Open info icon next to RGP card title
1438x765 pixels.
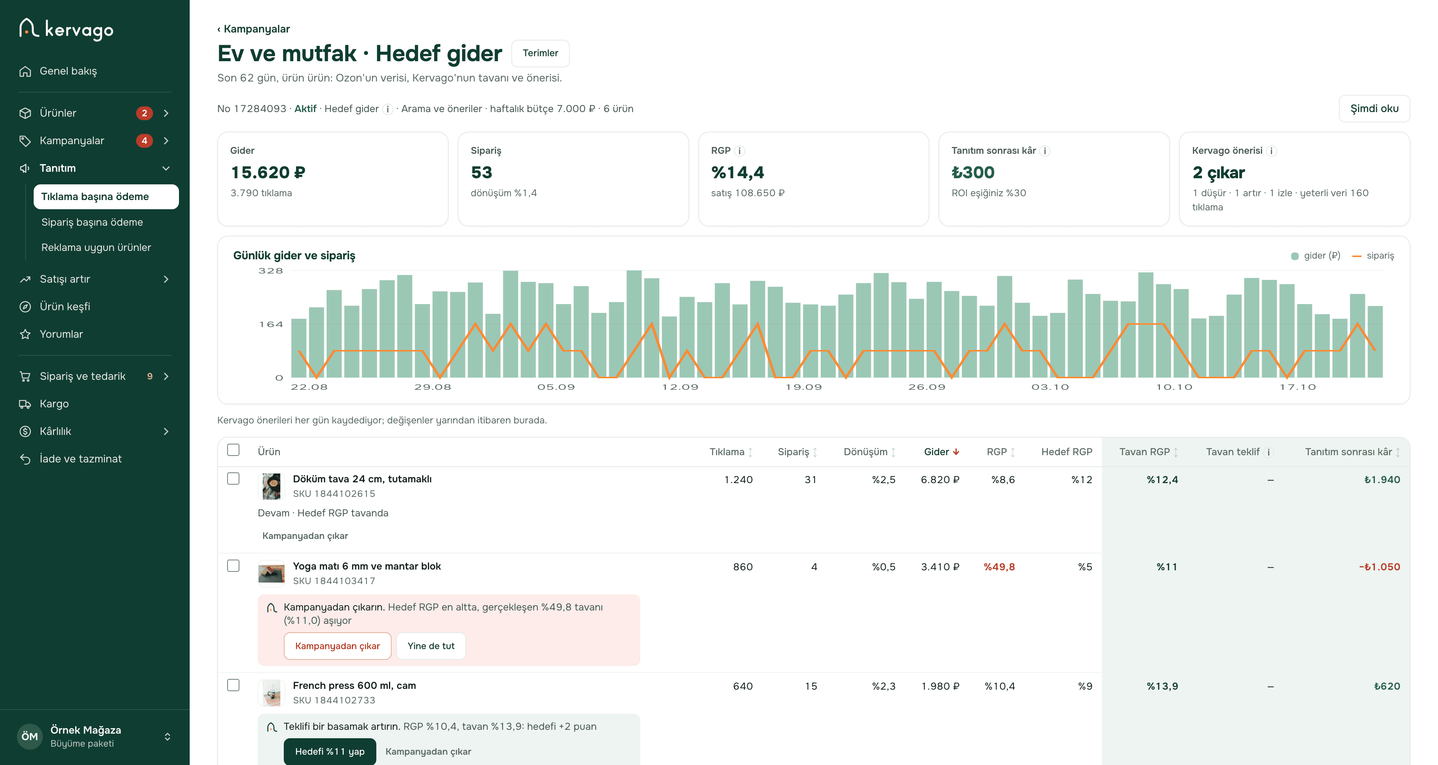click(740, 151)
